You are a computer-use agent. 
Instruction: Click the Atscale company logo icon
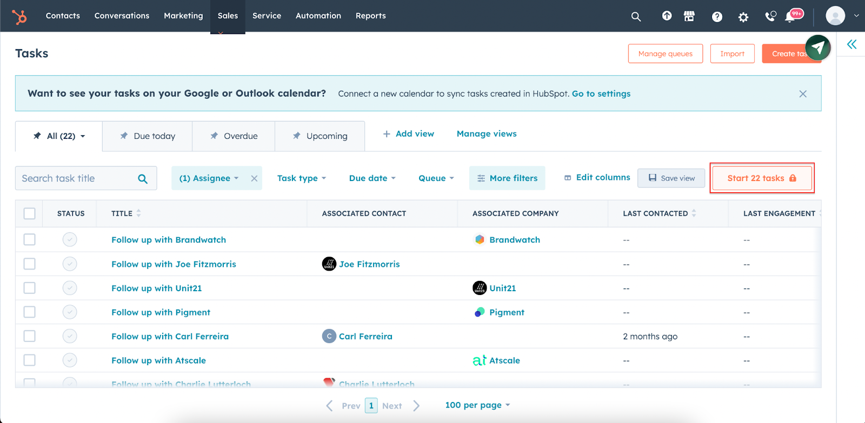click(x=480, y=360)
